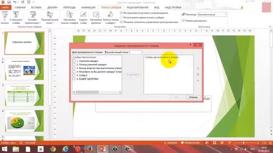Viewport: 273px width, 153px height.
Task: Open Custom slide show dropdown
Action: 50,18
